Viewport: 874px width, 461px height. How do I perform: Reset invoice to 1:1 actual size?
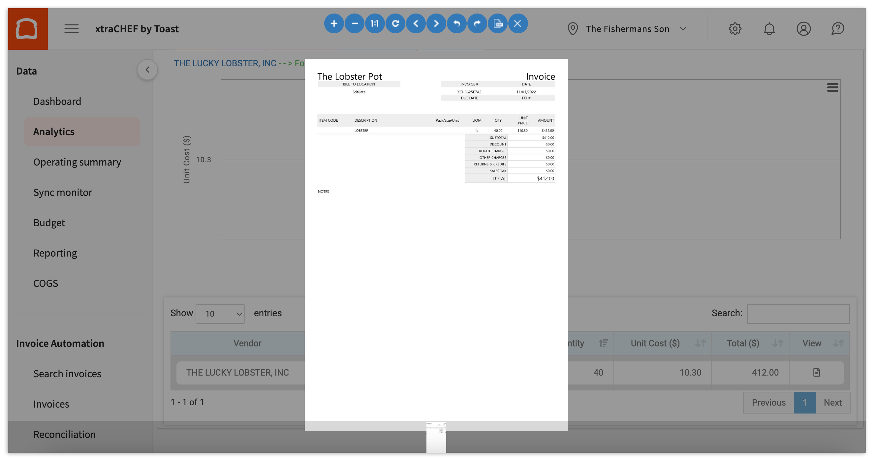click(375, 23)
